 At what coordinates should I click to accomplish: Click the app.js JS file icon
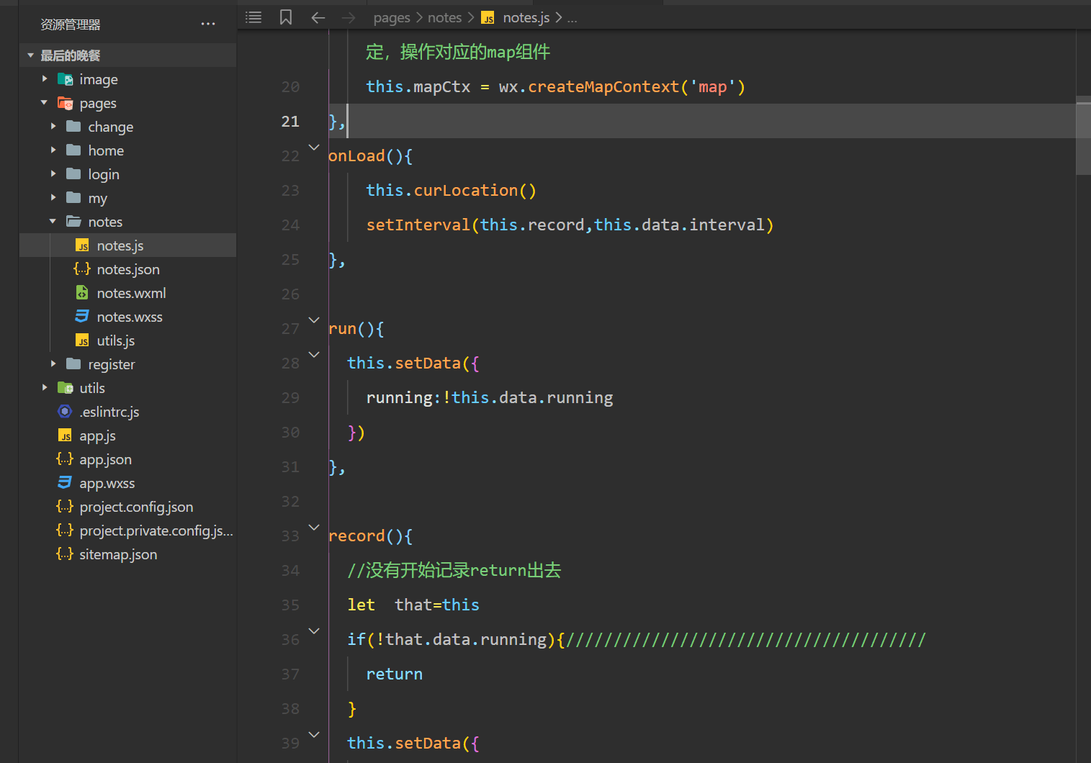66,435
